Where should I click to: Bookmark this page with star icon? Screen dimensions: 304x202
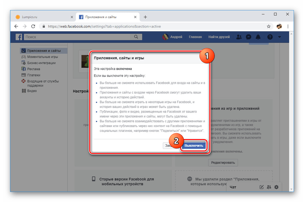[269, 27]
